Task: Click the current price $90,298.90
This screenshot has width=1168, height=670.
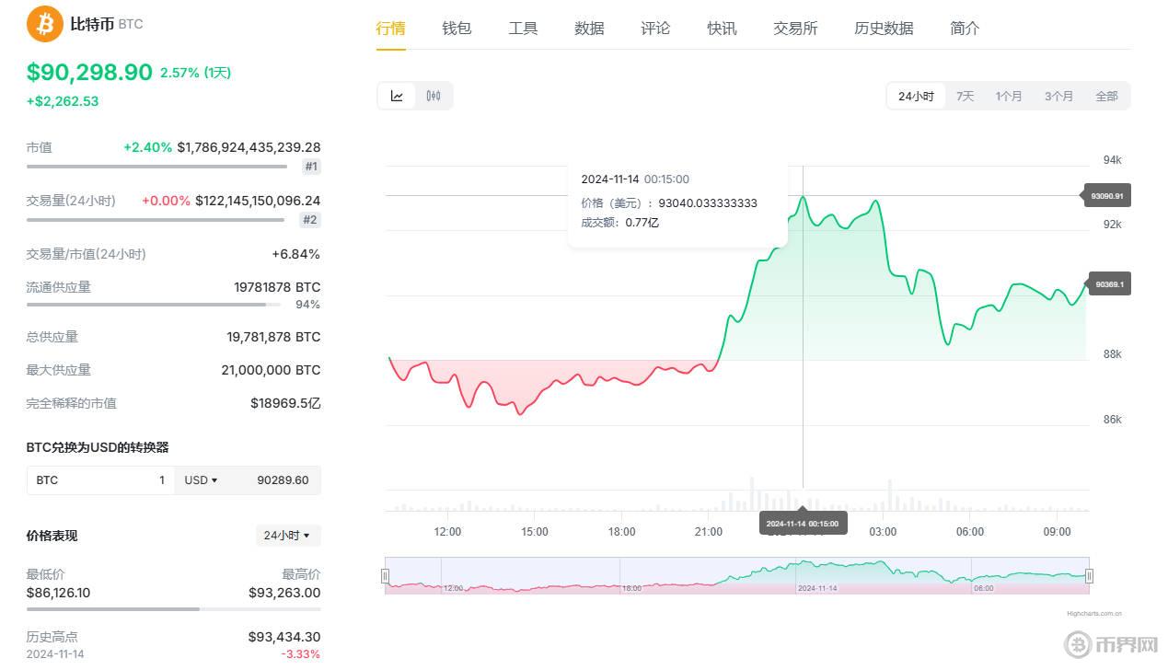Action: (x=89, y=72)
